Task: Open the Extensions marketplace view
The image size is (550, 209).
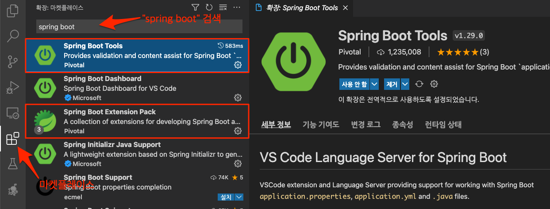Action: tap(13, 139)
